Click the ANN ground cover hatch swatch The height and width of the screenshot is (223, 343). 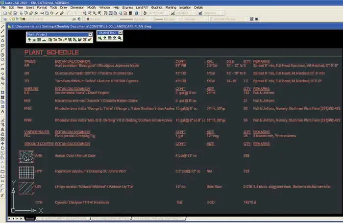coord(26,156)
